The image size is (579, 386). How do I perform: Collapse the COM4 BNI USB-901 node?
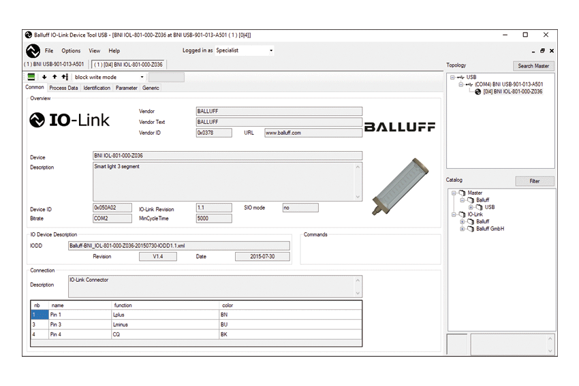click(461, 84)
